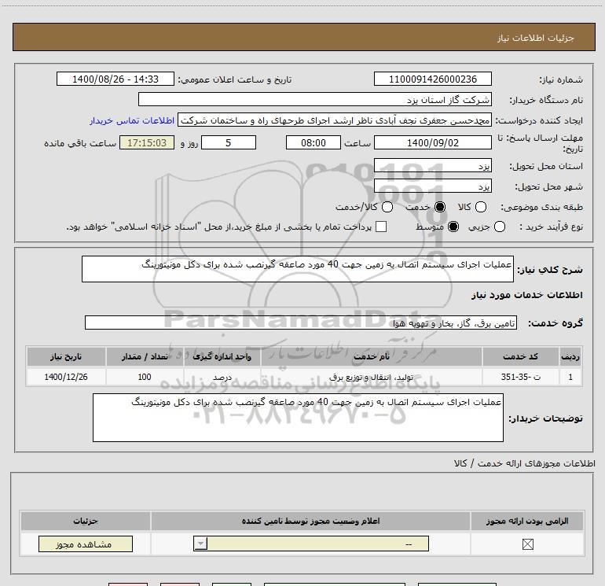
Task: Open the اطلاعات تماس خریدار link
Action: click(132, 120)
